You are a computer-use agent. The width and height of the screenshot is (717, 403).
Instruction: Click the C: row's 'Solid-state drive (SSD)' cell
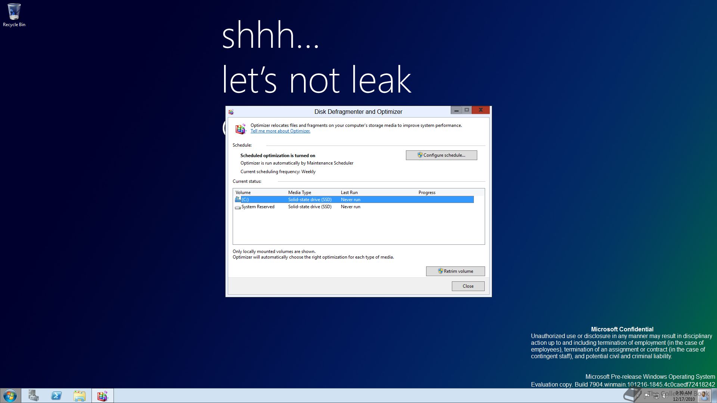point(310,200)
